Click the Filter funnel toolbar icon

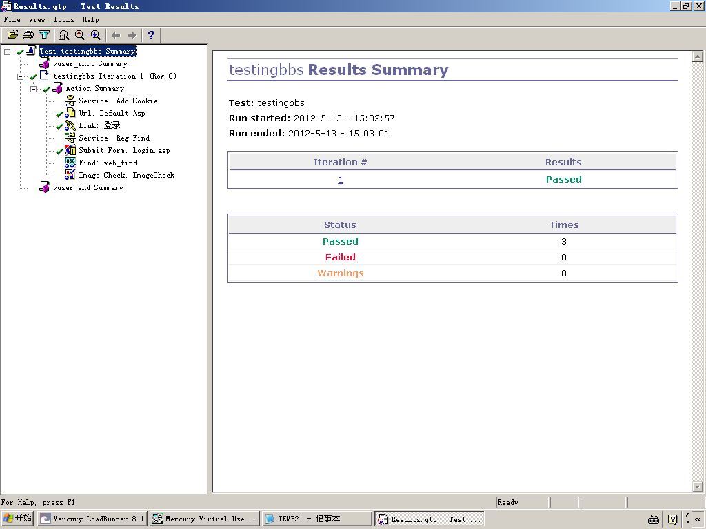tap(43, 35)
